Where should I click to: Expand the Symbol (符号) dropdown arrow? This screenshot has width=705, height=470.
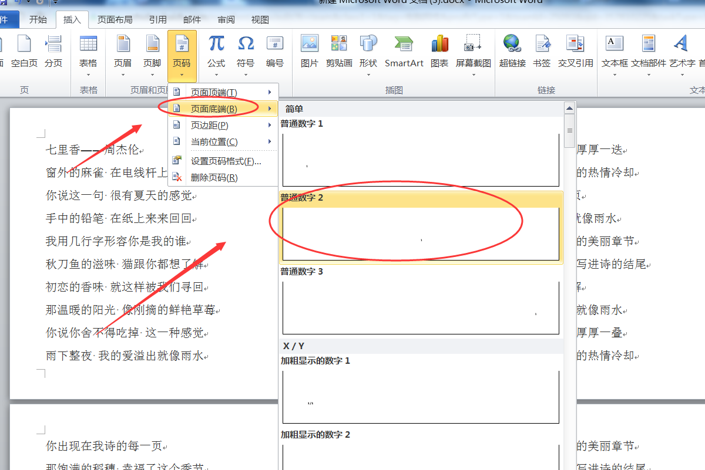246,75
